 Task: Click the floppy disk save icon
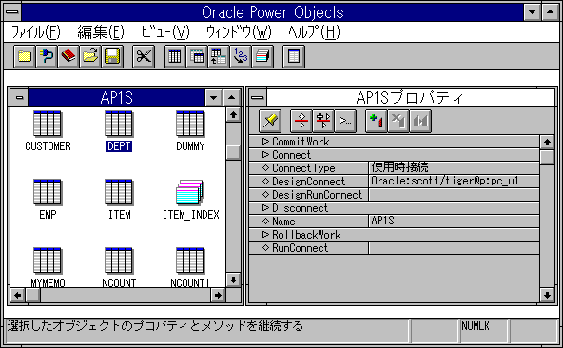tap(112, 56)
